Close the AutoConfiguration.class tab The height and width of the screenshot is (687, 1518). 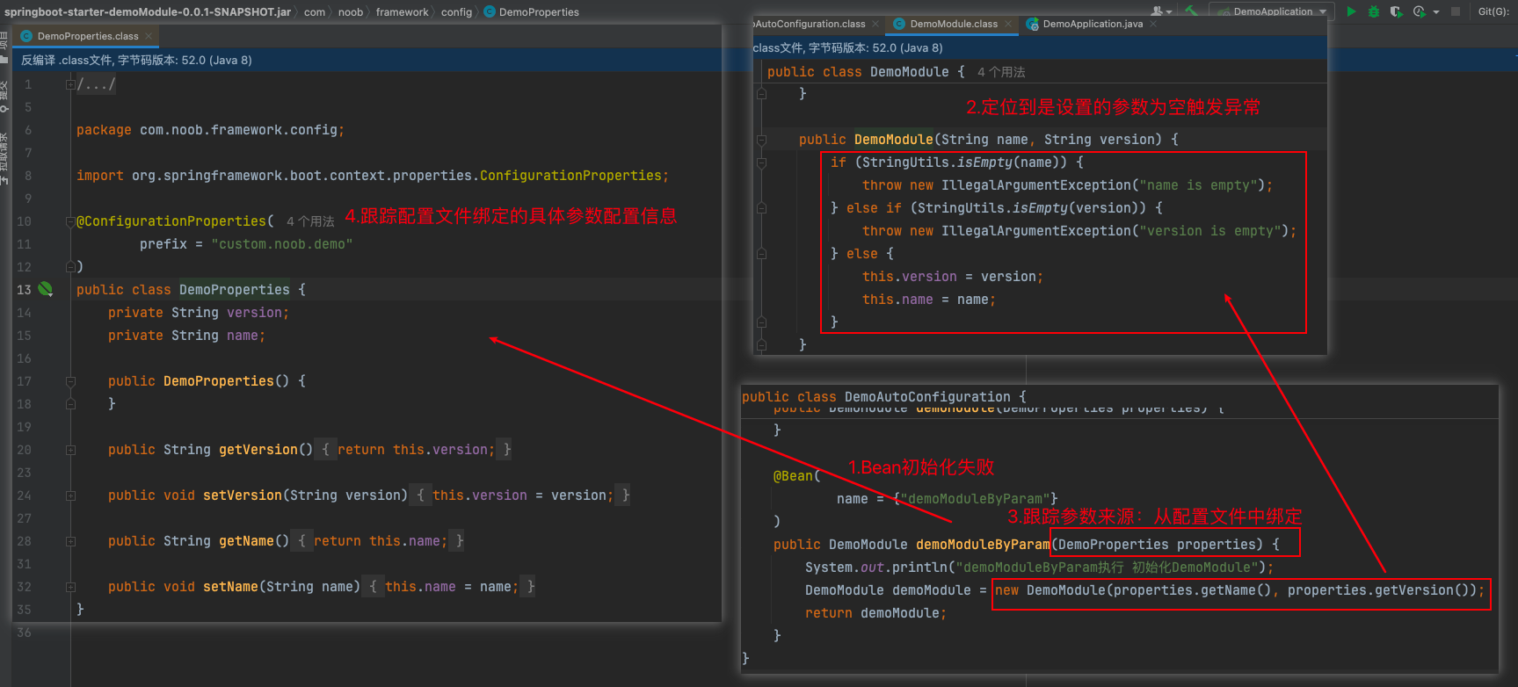875,24
